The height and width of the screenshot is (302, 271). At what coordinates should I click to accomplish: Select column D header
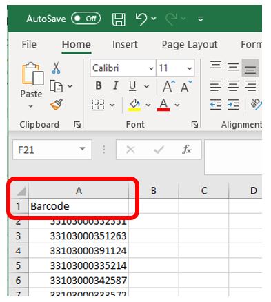[x=245, y=191]
